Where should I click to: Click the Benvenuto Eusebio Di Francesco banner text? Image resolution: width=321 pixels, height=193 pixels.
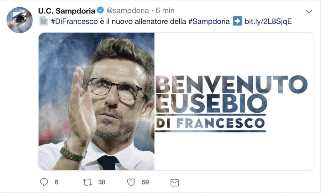tap(232, 104)
